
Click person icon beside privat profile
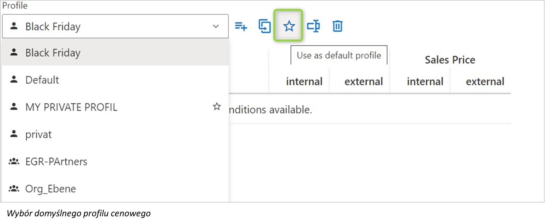coord(14,134)
